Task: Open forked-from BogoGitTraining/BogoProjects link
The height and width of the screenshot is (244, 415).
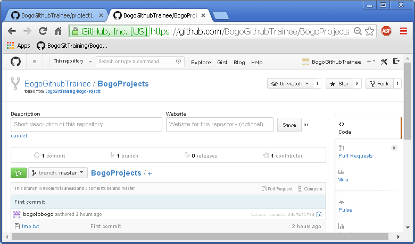Action: pyautogui.click(x=73, y=91)
